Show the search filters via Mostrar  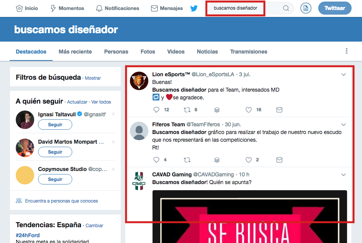[x=93, y=78]
